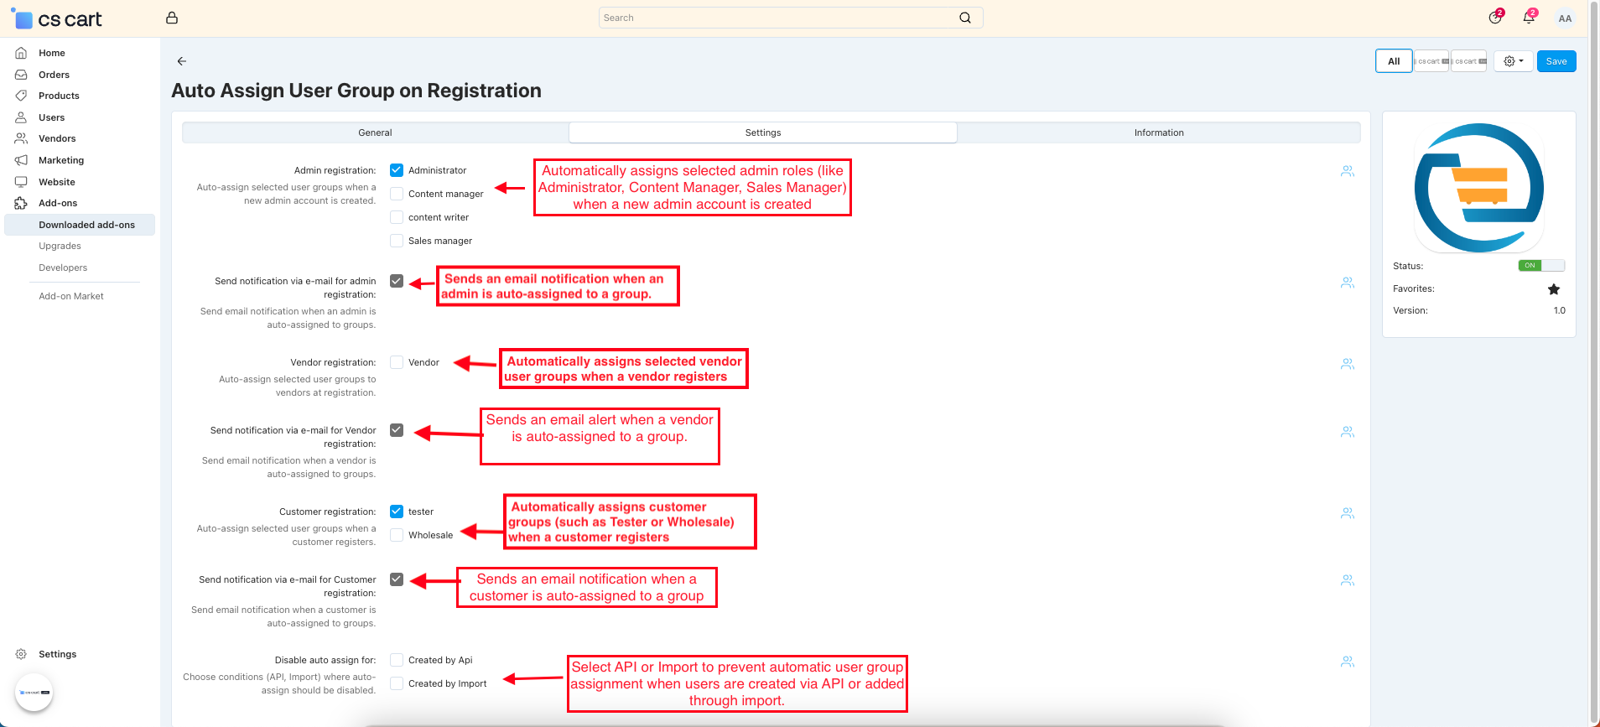
Task: Switch to the Information tab
Action: click(1159, 132)
